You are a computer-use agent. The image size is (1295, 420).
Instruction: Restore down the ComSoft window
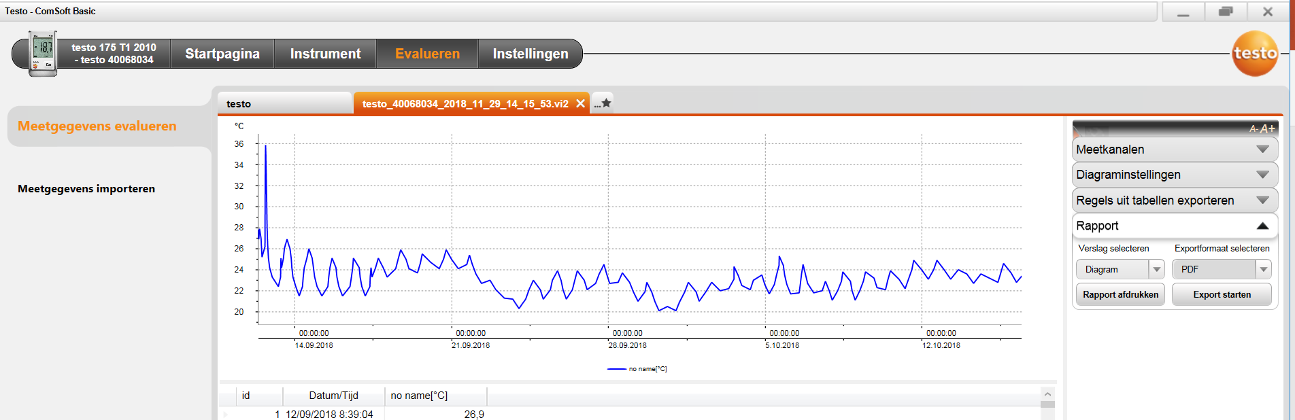click(x=1226, y=12)
